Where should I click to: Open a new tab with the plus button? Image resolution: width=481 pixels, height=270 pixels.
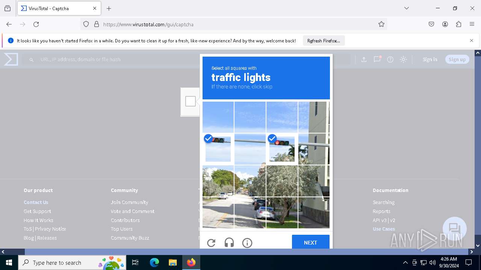(109, 8)
